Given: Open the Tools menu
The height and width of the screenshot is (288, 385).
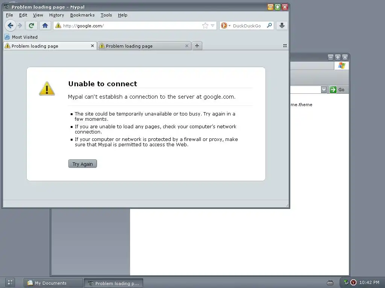Looking at the screenshot, I should (x=106, y=15).
